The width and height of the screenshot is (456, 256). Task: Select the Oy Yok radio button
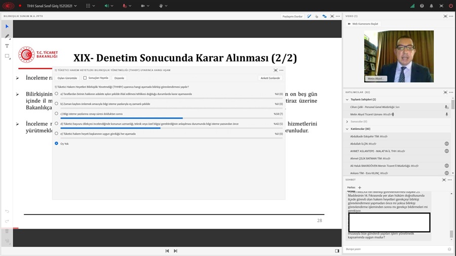56,143
